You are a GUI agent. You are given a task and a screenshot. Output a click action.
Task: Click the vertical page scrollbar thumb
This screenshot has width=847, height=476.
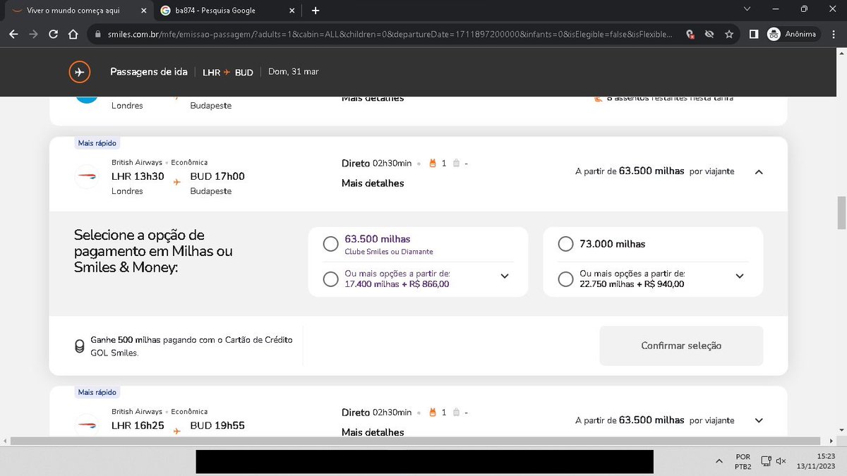click(841, 212)
